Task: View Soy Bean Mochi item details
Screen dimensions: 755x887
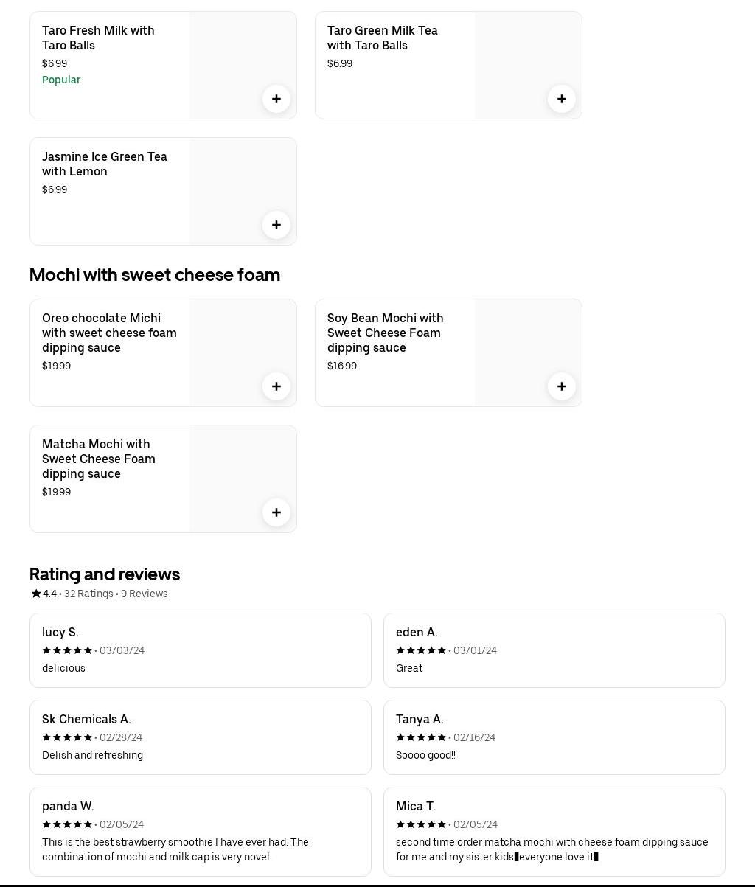Action: (385, 333)
